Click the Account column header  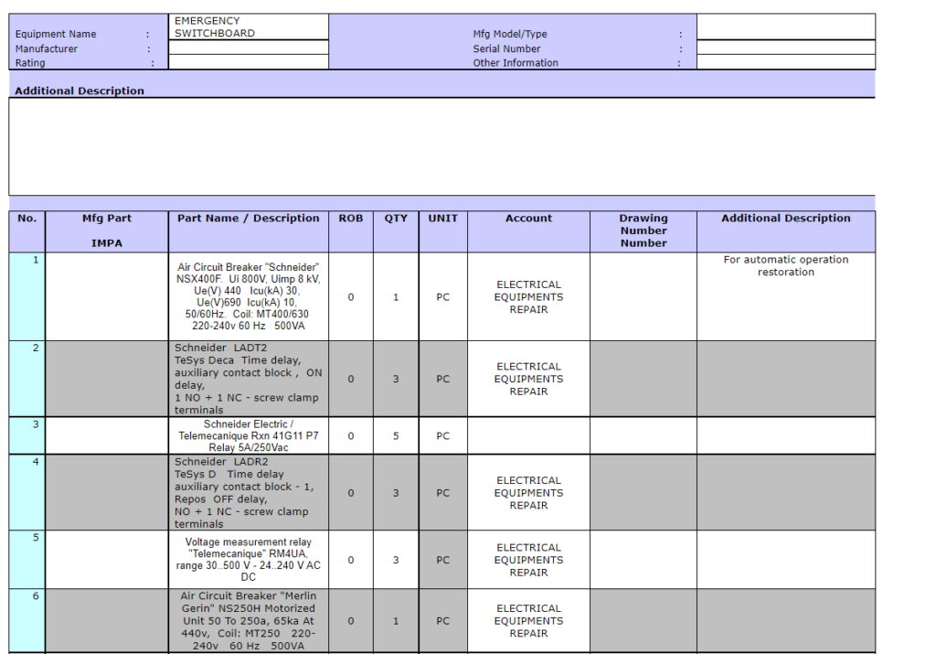pos(528,219)
